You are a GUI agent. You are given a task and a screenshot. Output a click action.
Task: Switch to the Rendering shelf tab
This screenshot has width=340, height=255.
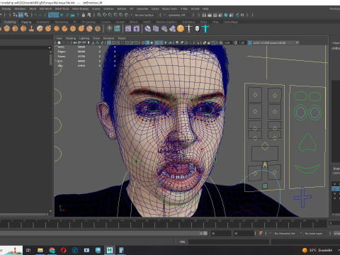[x=62, y=22]
